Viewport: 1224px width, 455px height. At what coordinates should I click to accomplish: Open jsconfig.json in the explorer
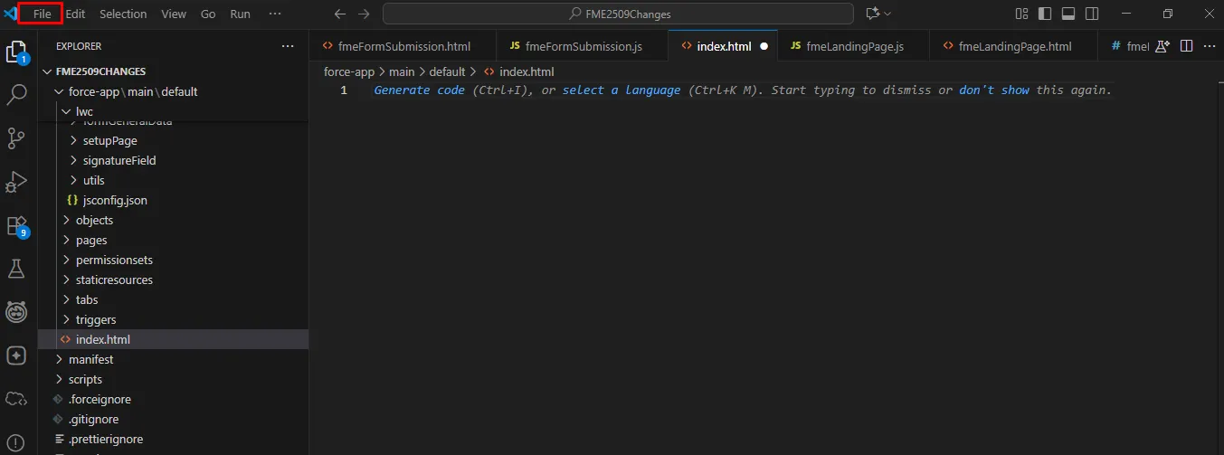114,200
